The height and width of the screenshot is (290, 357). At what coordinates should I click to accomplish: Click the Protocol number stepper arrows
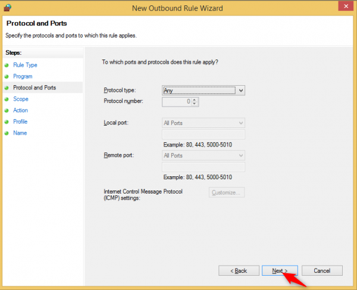coord(195,102)
